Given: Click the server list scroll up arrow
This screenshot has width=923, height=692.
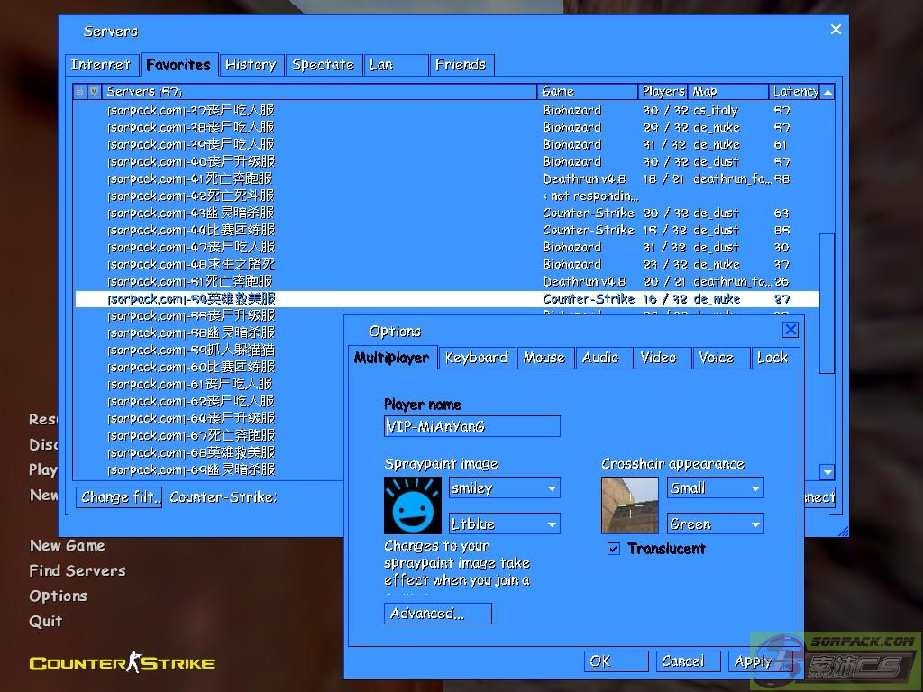Looking at the screenshot, I should coord(827,92).
